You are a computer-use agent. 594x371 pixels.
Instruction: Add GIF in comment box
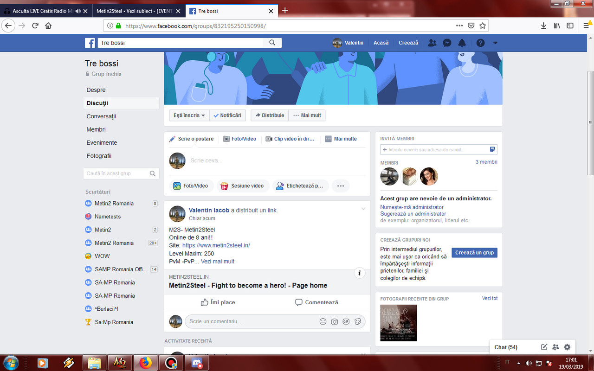click(346, 321)
